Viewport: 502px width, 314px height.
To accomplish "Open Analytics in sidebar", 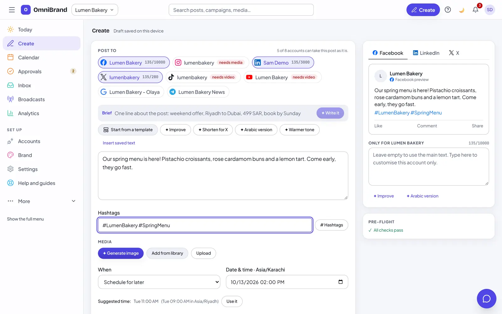I will pos(41,113).
